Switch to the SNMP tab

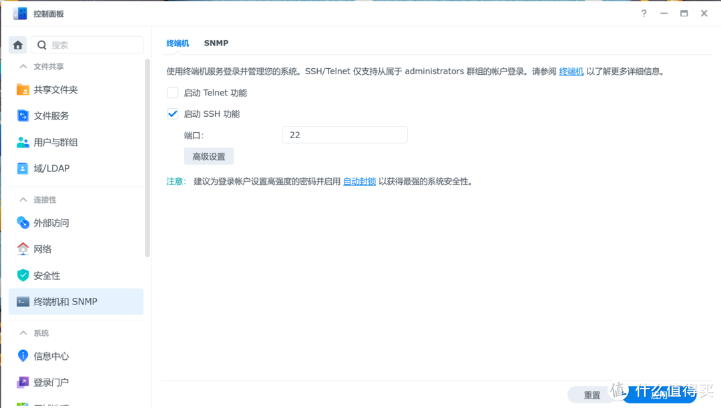click(216, 43)
